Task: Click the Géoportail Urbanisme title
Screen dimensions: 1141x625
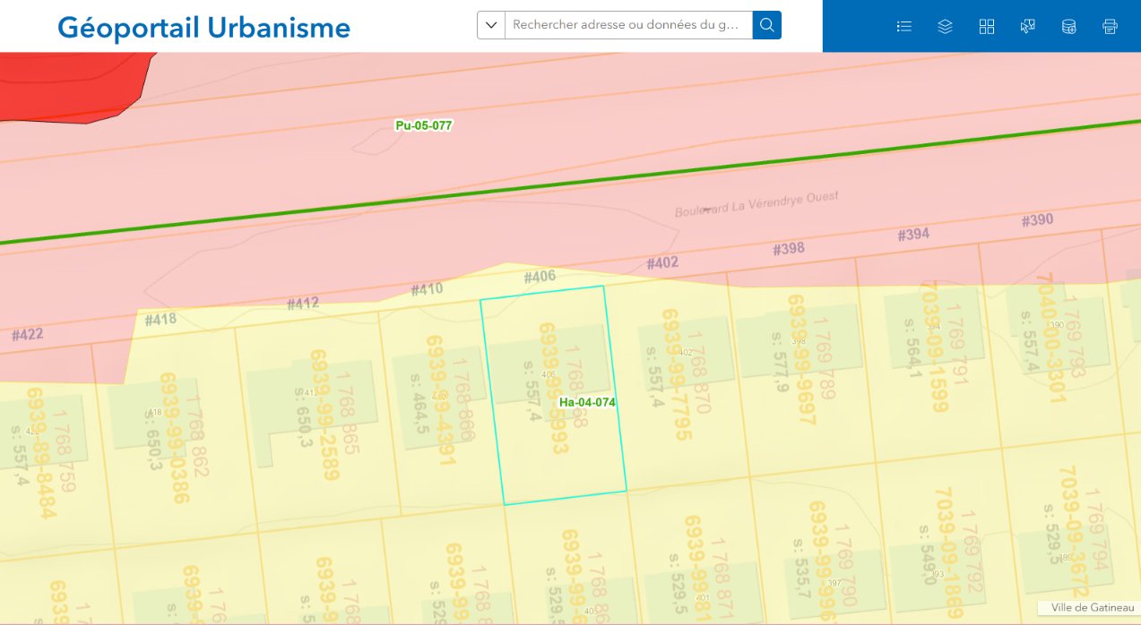Action: coord(203,28)
